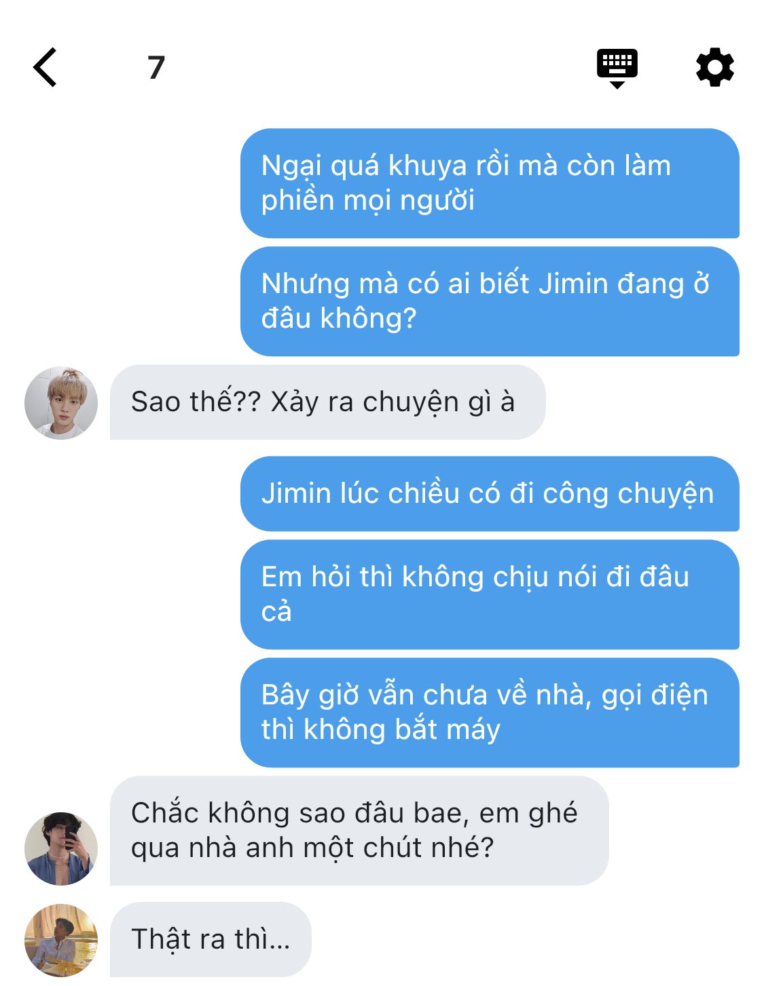764x986 pixels.
Task: Tap the 'cả' line in the blue bubble
Action: pos(276,612)
